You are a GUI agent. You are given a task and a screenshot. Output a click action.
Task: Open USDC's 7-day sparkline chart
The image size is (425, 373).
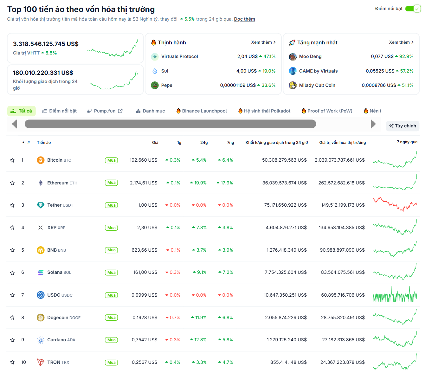pyautogui.click(x=395, y=295)
